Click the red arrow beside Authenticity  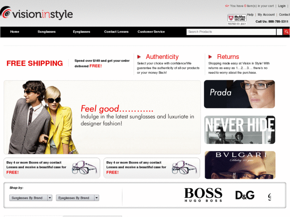point(139,57)
